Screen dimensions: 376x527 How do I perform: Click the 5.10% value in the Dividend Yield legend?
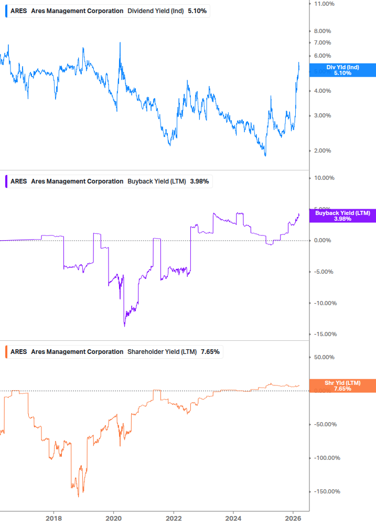pos(197,11)
